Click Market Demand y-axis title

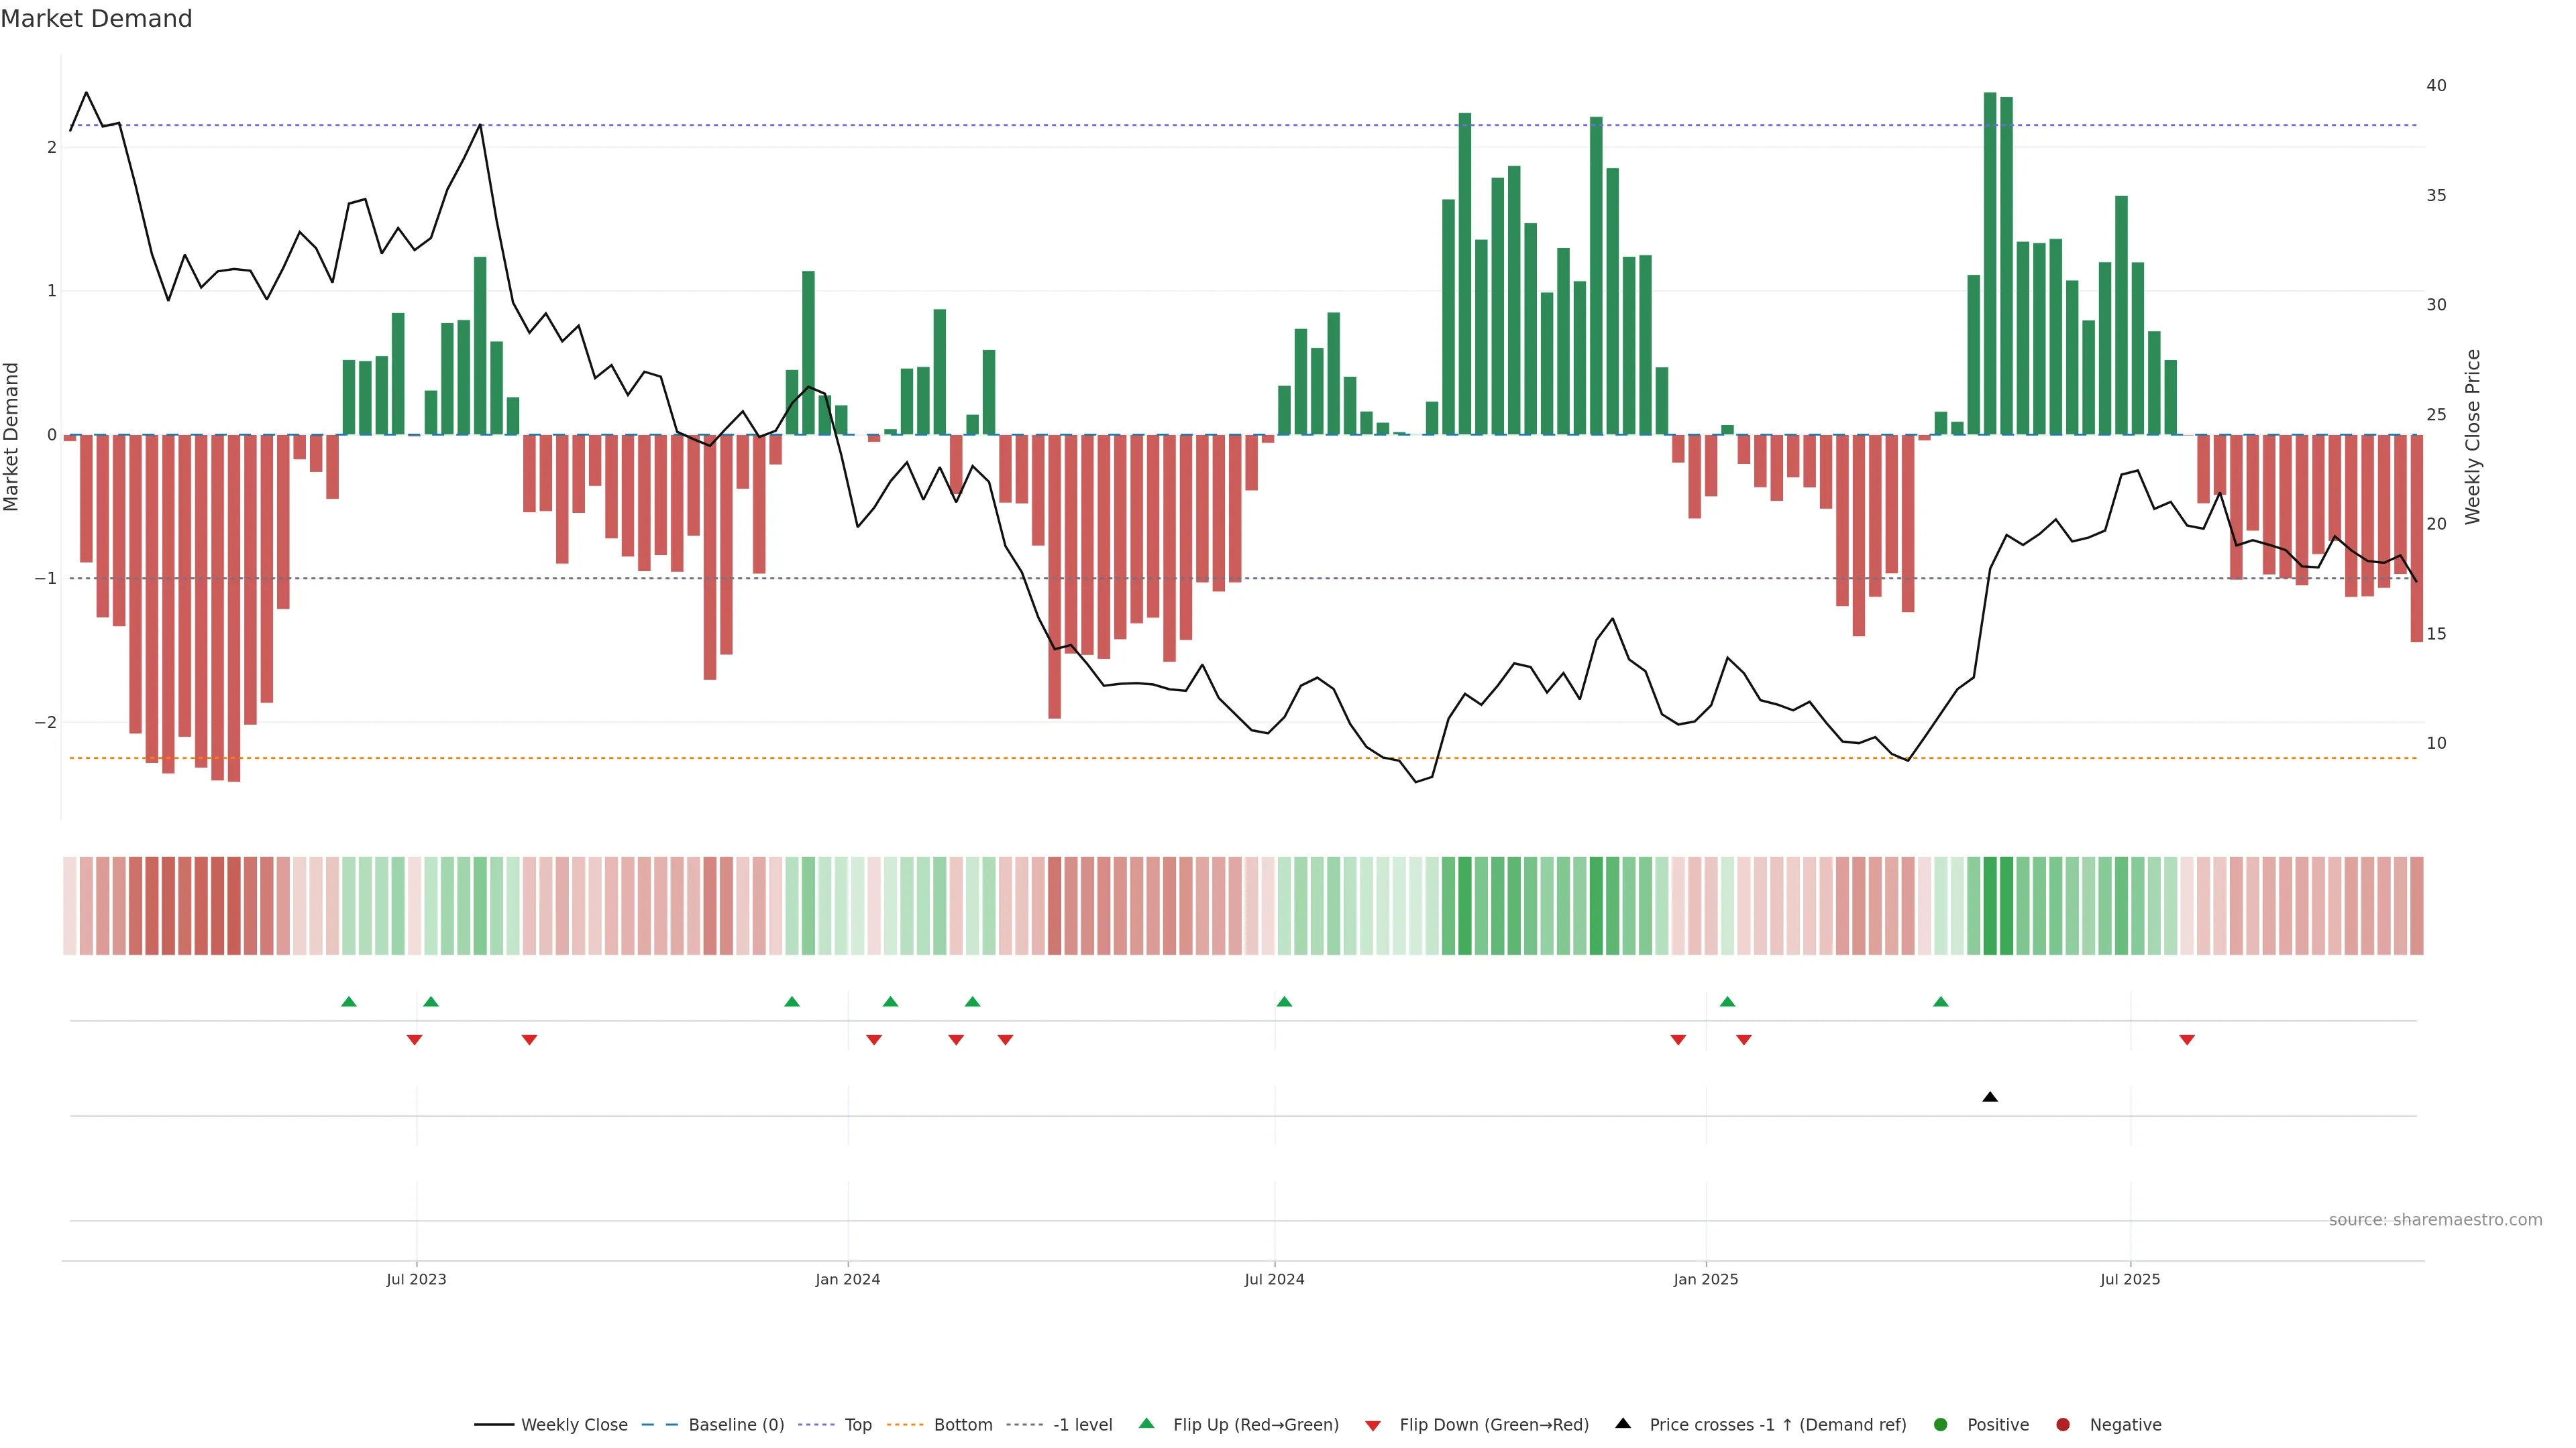pos(12,436)
